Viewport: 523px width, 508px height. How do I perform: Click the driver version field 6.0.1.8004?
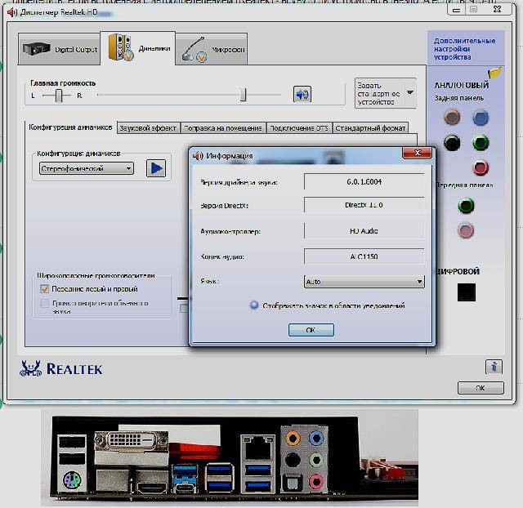coord(364,181)
